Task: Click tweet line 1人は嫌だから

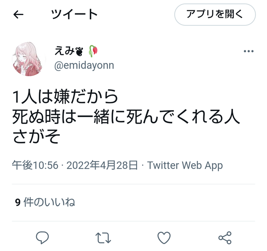Action: [65, 97]
